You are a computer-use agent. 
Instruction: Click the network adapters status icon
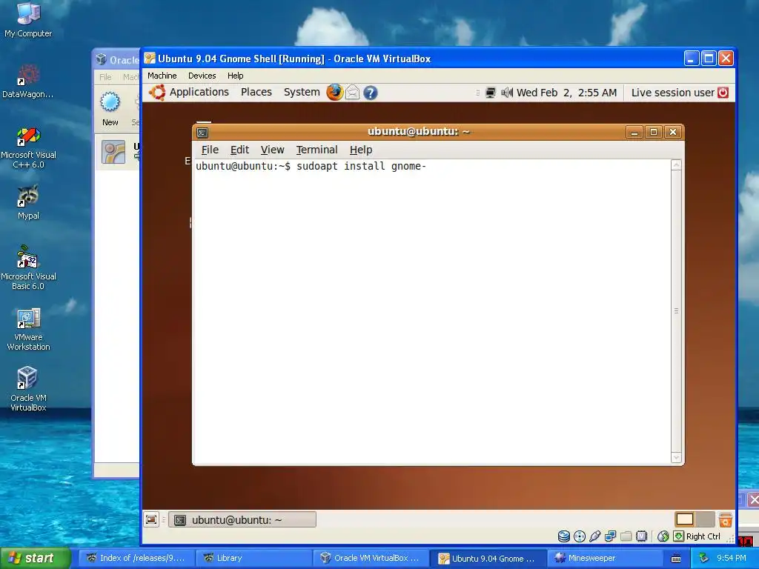[611, 536]
